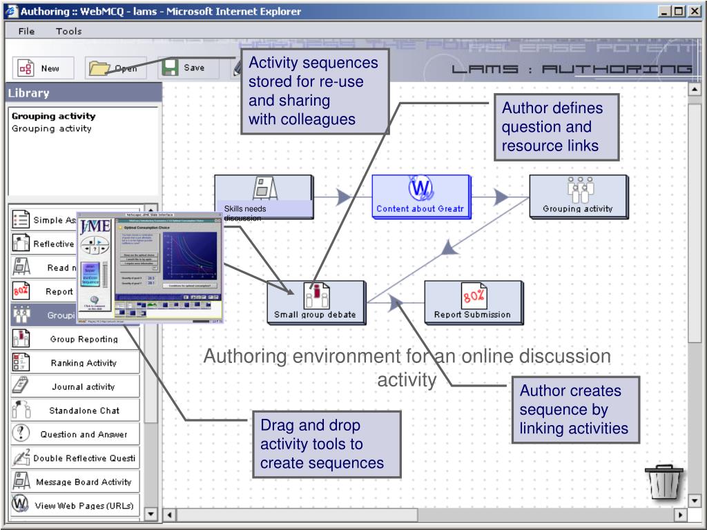Select Content about Greatr activity node
This screenshot has height=530, width=707.
point(421,197)
